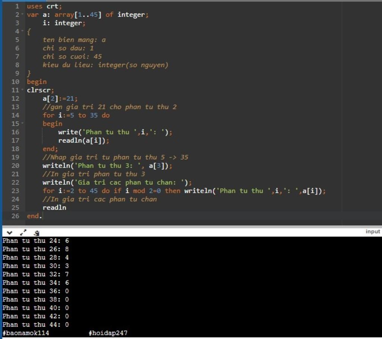The width and height of the screenshot is (382, 339).
Task: Click the 'end;' on line 18
Action: [x=50, y=149]
